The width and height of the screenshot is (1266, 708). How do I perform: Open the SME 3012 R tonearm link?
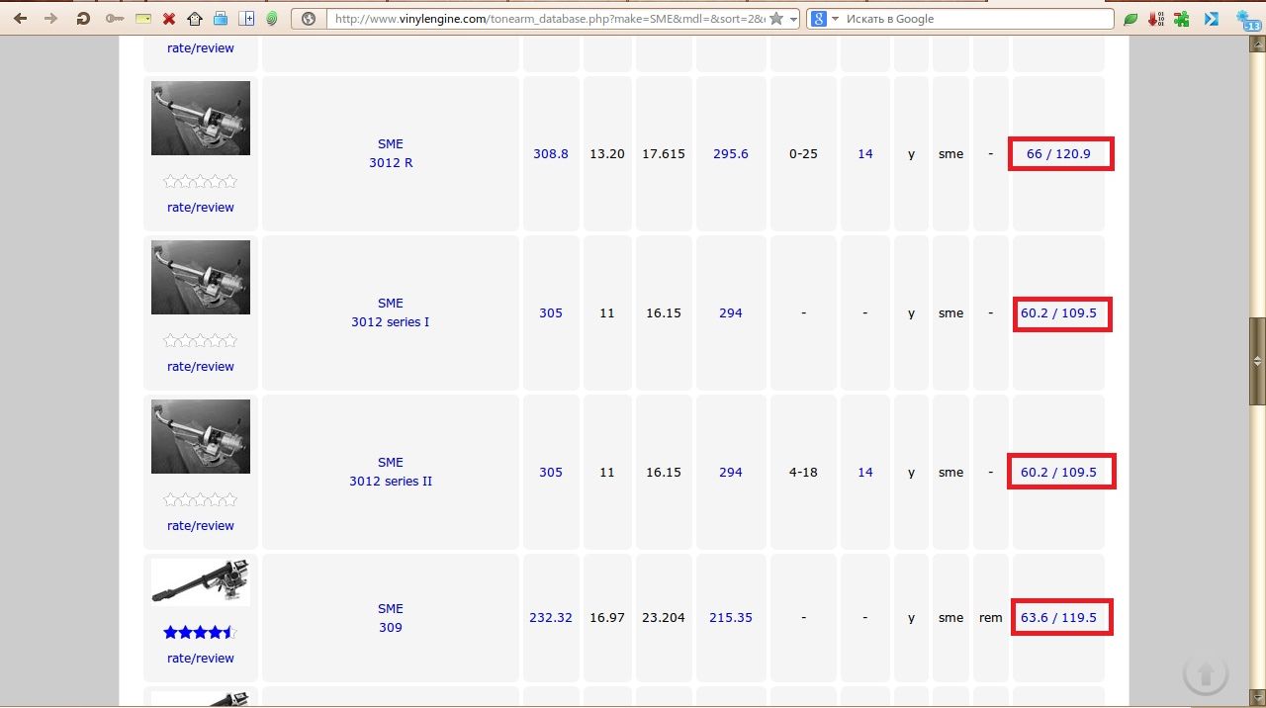(391, 153)
